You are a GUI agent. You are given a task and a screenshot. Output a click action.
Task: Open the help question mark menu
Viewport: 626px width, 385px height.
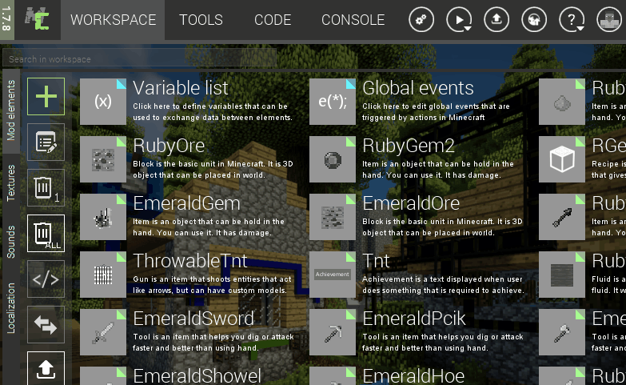pos(572,19)
